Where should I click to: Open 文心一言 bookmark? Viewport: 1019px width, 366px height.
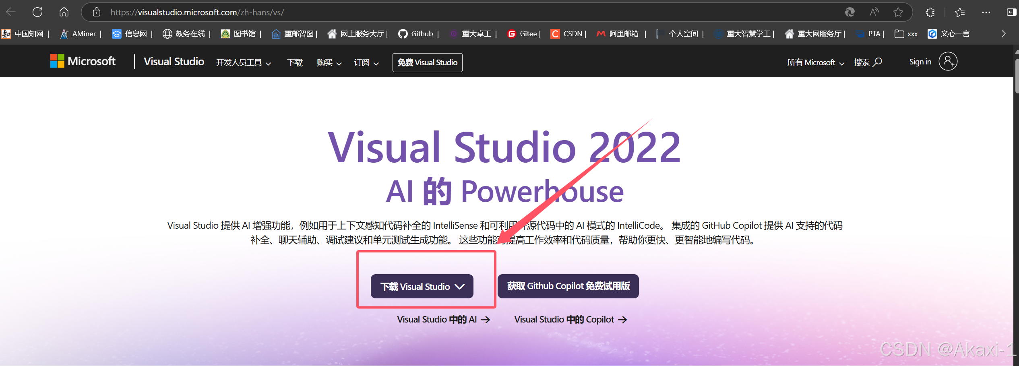pyautogui.click(x=949, y=34)
